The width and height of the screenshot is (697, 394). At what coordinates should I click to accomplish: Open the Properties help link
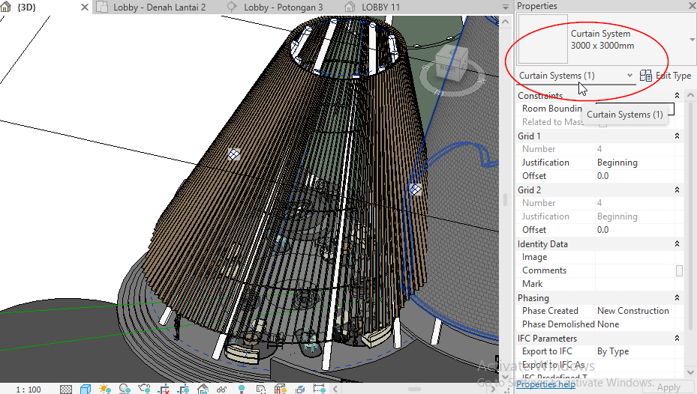coord(545,384)
